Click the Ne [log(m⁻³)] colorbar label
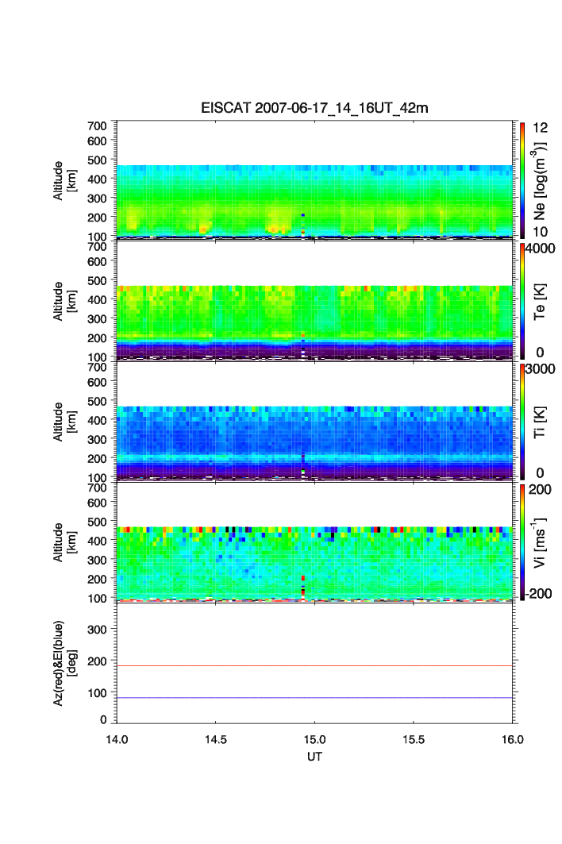This screenshot has width=562, height=844. pyautogui.click(x=541, y=179)
